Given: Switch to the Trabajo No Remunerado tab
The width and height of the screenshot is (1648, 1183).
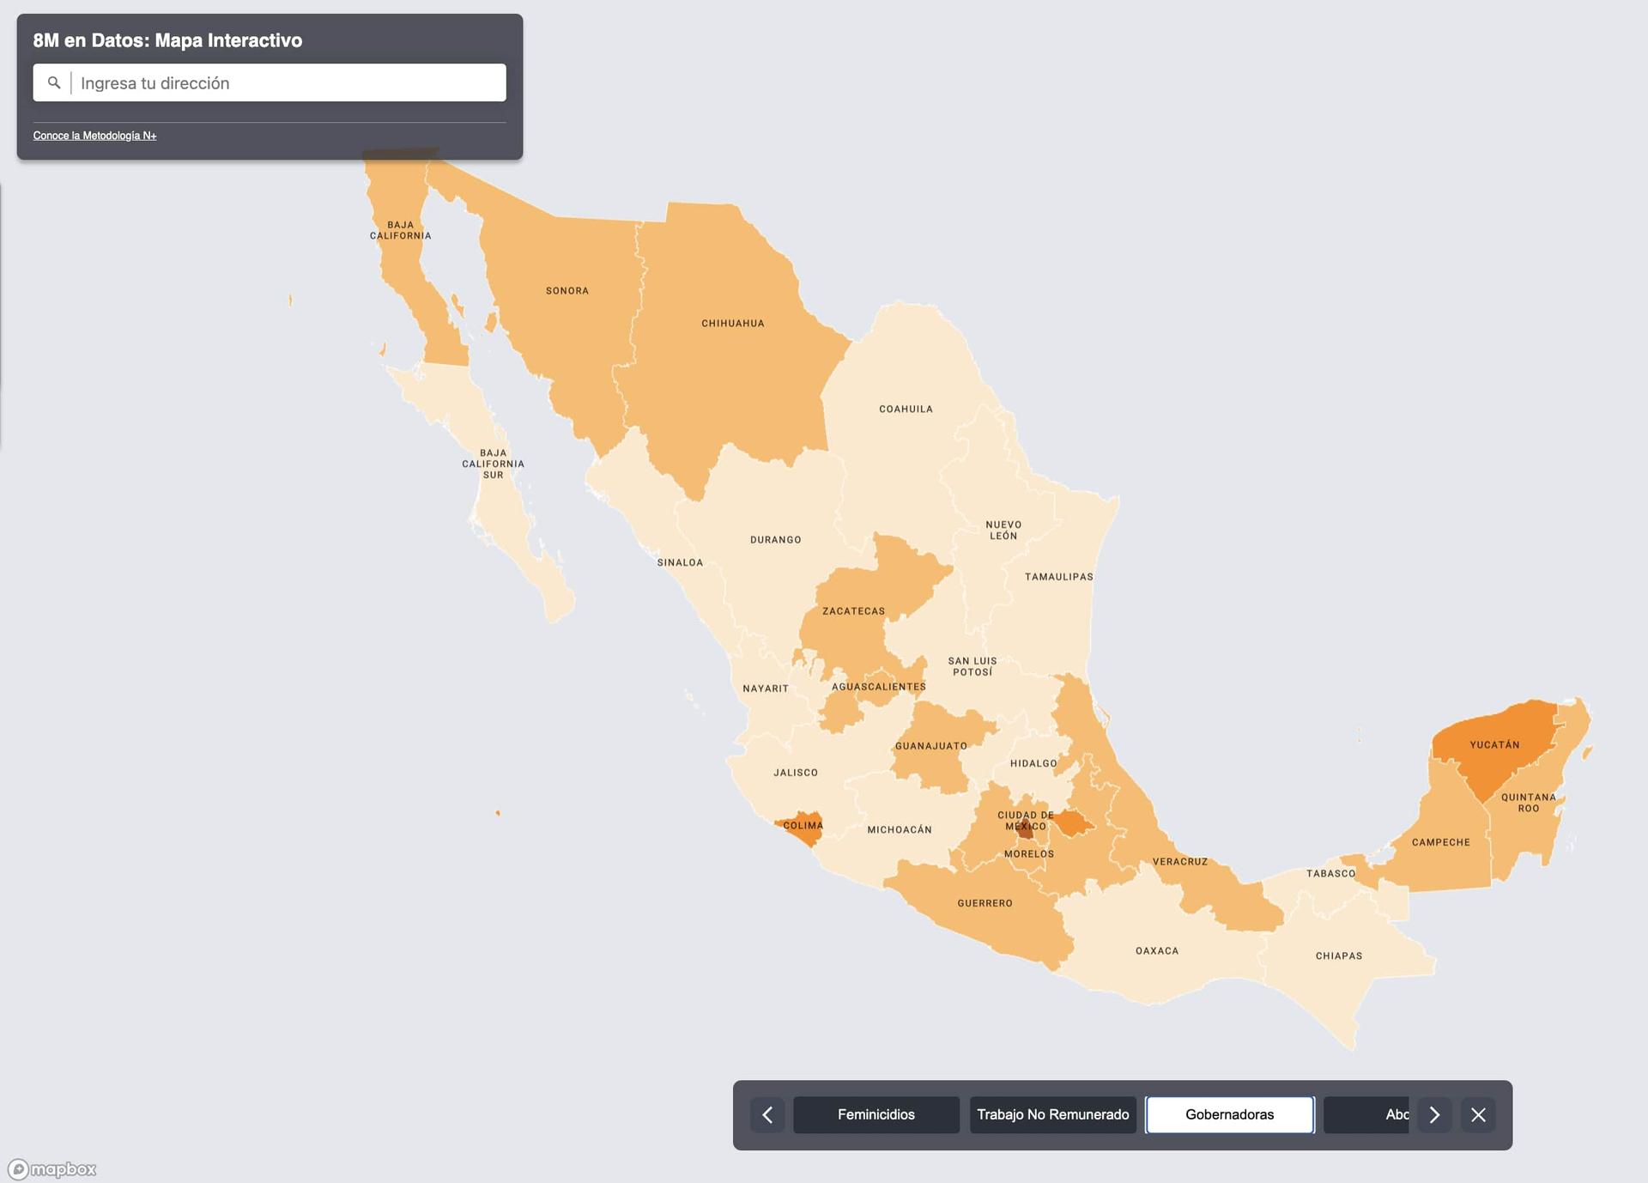Looking at the screenshot, I should 1052,1114.
